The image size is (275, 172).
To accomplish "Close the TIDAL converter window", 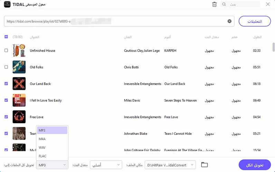I will (268, 4).
